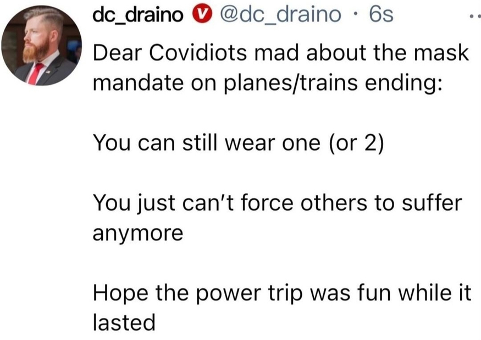Click the word 'lasted' at the bottom
The image size is (481, 340).
124,322
